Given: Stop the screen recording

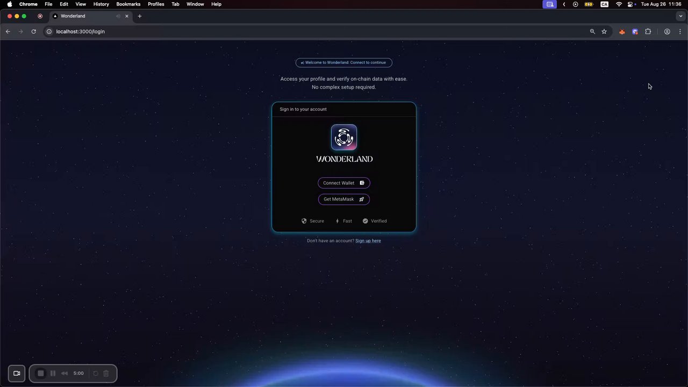Looking at the screenshot, I should click(41, 374).
